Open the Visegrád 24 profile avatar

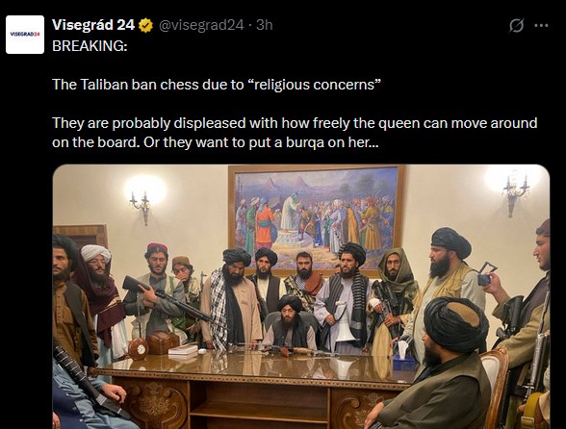[x=25, y=35]
